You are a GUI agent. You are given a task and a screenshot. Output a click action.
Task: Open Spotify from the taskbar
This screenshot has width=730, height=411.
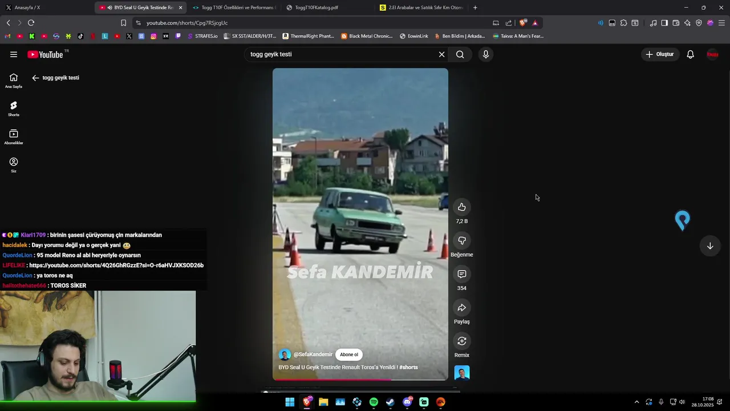374,402
